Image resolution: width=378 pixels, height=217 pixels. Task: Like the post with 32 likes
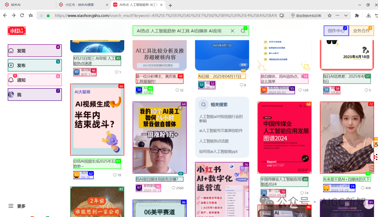pos(177,90)
